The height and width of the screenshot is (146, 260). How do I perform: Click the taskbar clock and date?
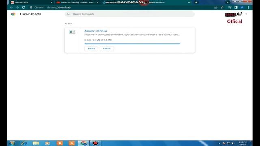[243, 143]
